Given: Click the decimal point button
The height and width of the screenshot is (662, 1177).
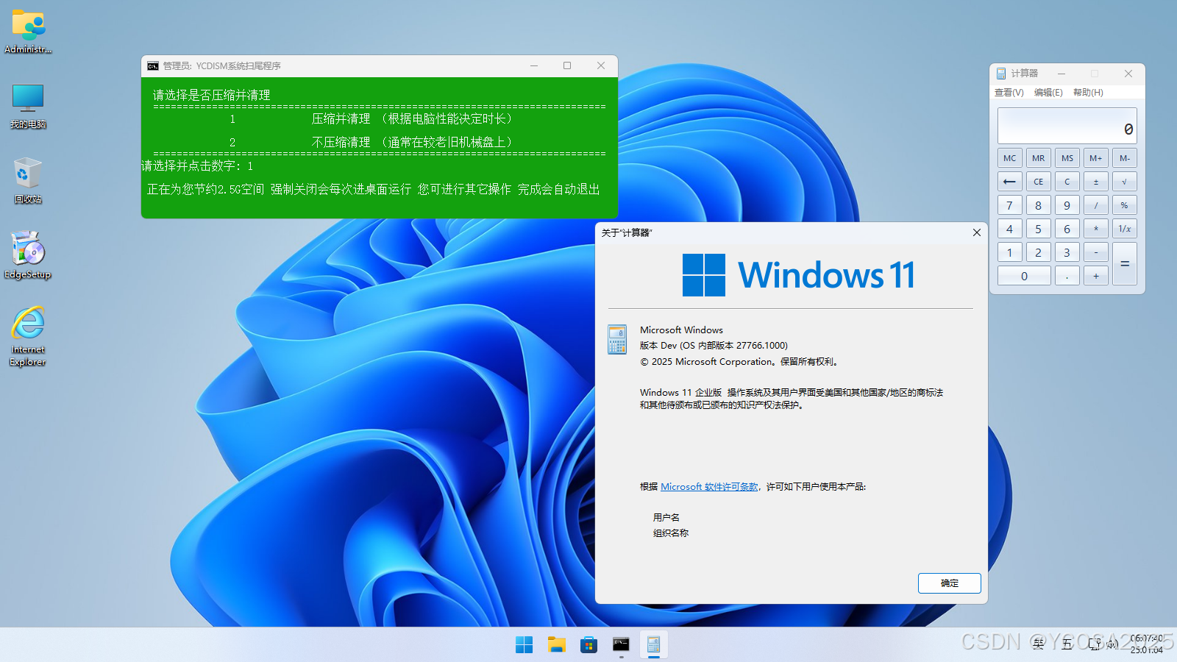Looking at the screenshot, I should click(1067, 276).
